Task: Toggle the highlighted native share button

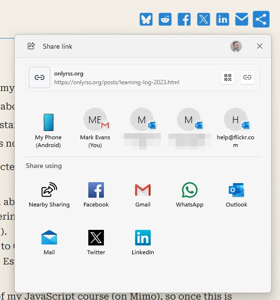Action: 261,19
